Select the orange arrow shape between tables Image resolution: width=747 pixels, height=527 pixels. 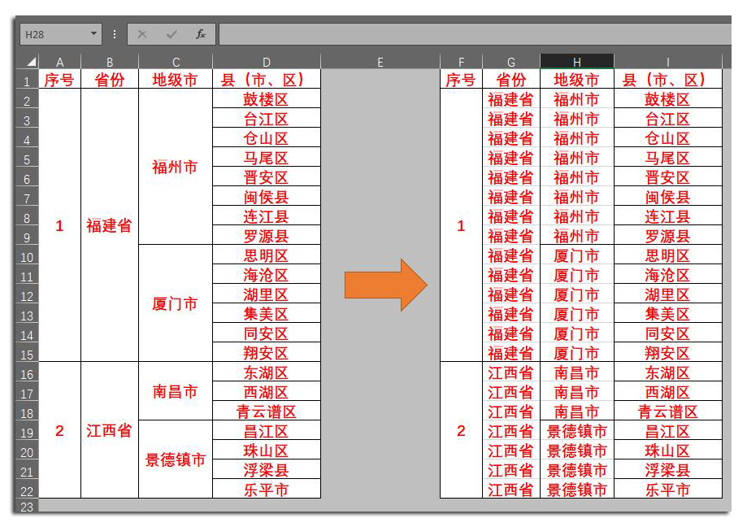(383, 284)
